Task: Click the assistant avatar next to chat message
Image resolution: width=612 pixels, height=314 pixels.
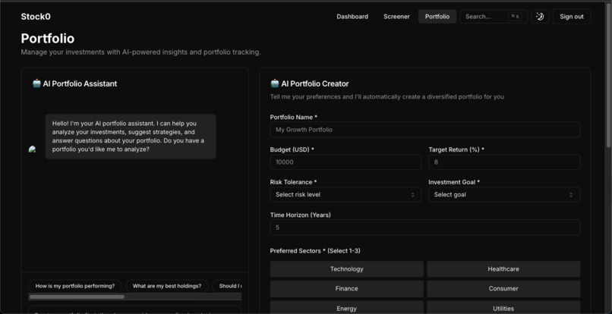Action: pyautogui.click(x=33, y=149)
